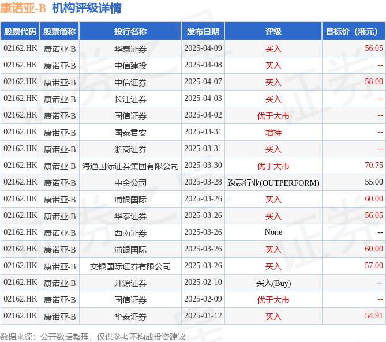Screen dimensions: 386x342
Task: Select the 数据来源 disclaimer footer text
Action: click(93, 337)
